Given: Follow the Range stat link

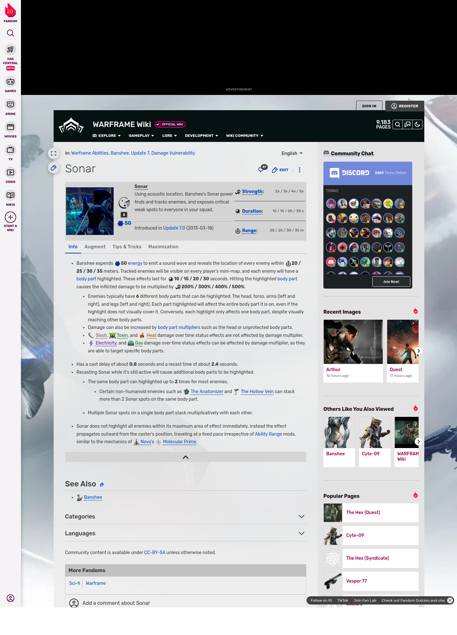Looking at the screenshot, I should (250, 231).
